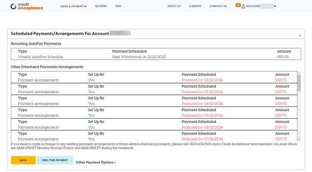Open the About Us page
Image resolution: width=312 pixels, height=172 pixels.
tap(174, 6)
